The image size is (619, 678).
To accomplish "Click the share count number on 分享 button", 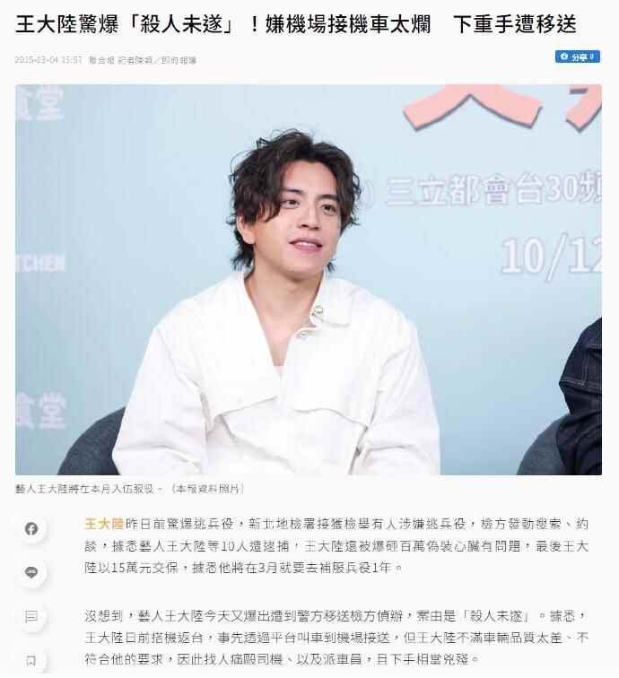I will pos(592,56).
